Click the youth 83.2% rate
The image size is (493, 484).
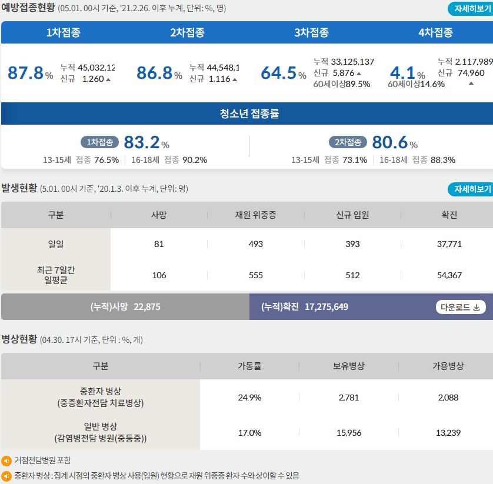coord(146,142)
